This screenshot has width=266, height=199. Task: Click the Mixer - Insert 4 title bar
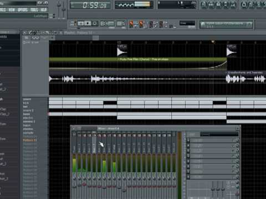(108, 128)
